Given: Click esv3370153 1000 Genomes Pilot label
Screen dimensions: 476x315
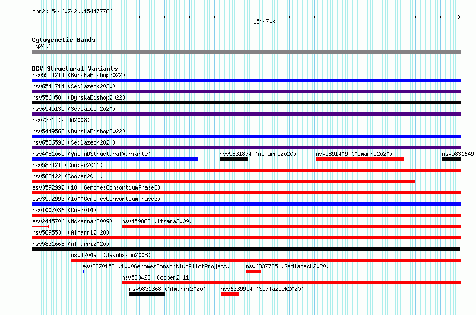Looking at the screenshot, I should [x=156, y=266].
